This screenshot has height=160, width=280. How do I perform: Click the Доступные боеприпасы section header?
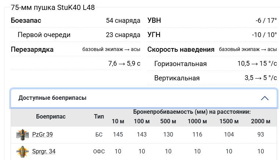click(52, 98)
